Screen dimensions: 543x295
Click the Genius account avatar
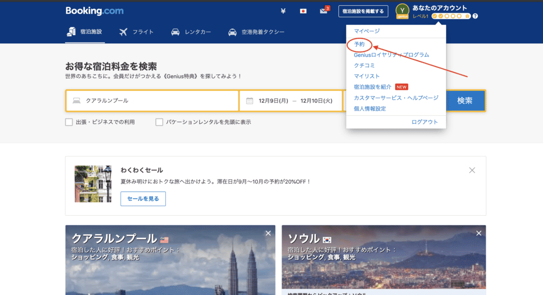click(403, 11)
